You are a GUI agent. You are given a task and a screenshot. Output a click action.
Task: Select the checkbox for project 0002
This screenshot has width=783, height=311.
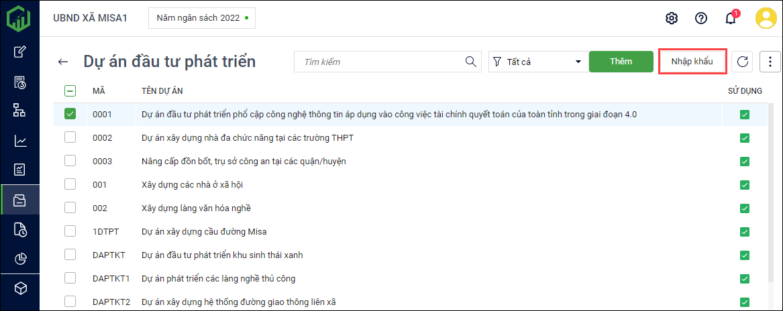(x=70, y=137)
